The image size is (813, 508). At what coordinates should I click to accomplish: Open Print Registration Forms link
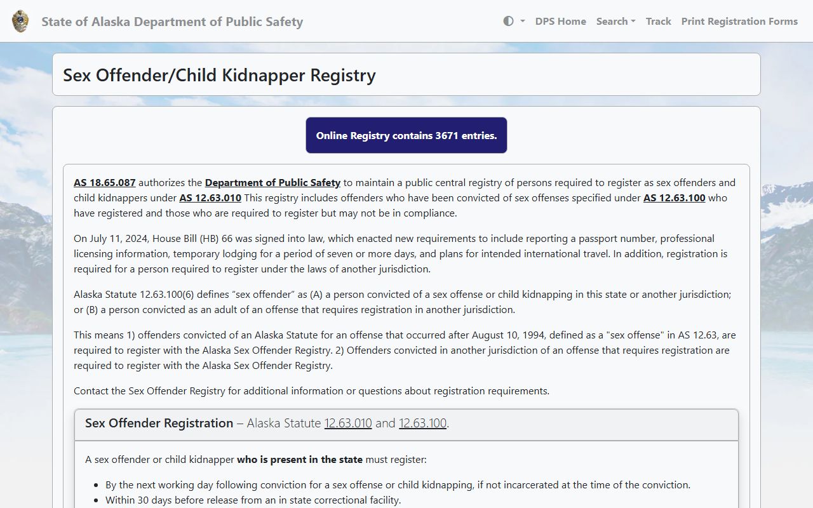pyautogui.click(x=739, y=21)
